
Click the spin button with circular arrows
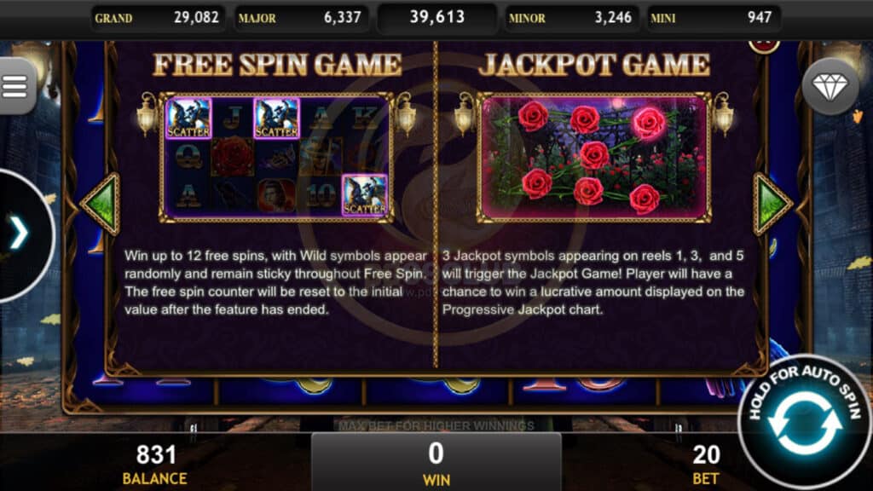(805, 423)
